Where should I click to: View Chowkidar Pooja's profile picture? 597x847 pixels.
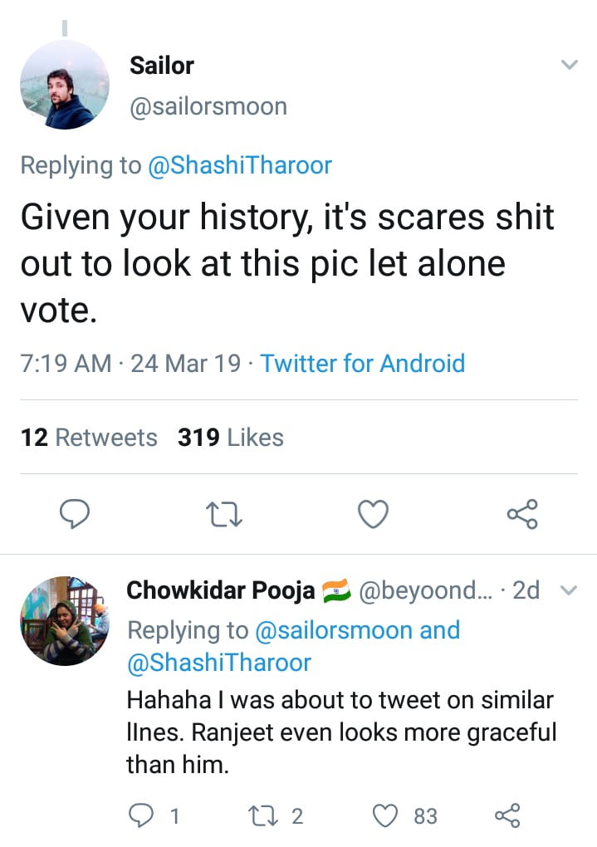64,620
